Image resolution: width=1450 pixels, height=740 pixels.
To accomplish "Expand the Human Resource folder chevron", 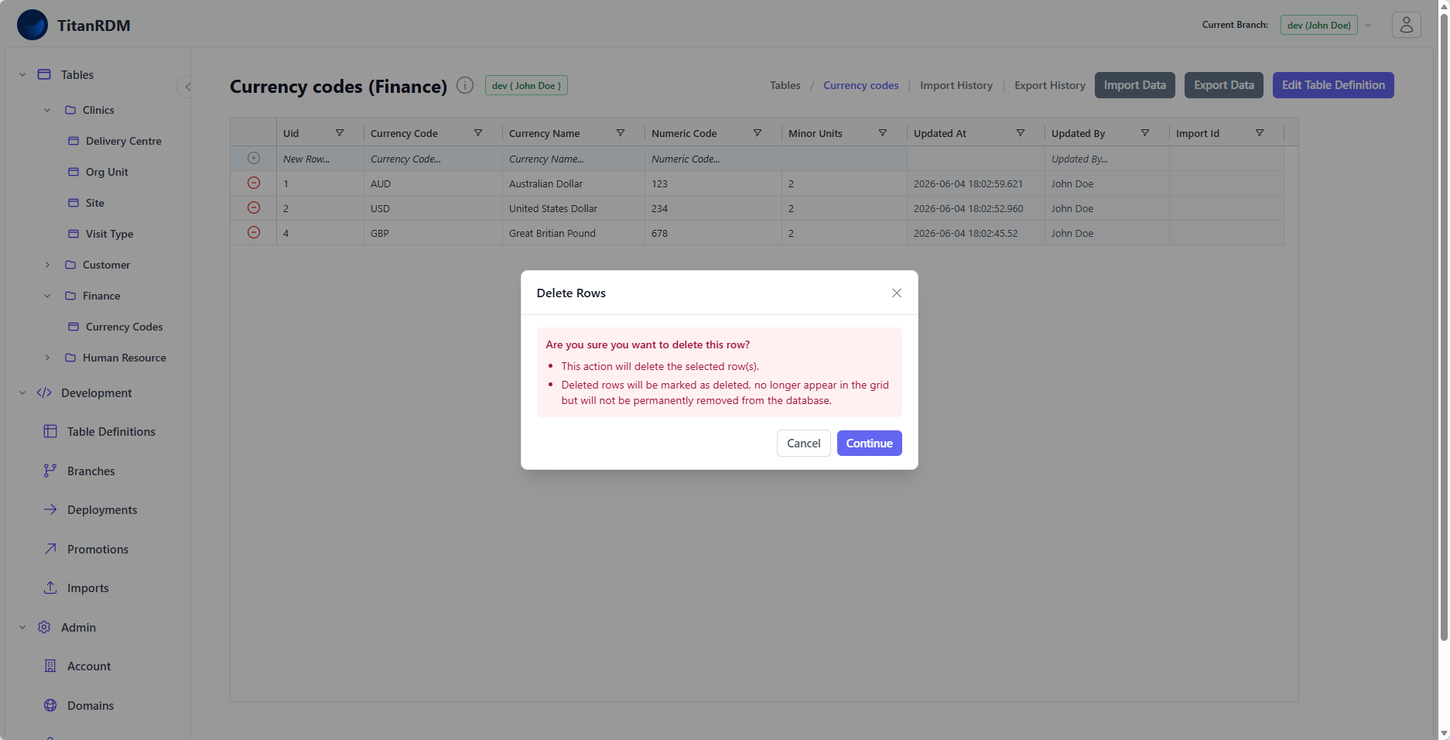I will coord(47,358).
